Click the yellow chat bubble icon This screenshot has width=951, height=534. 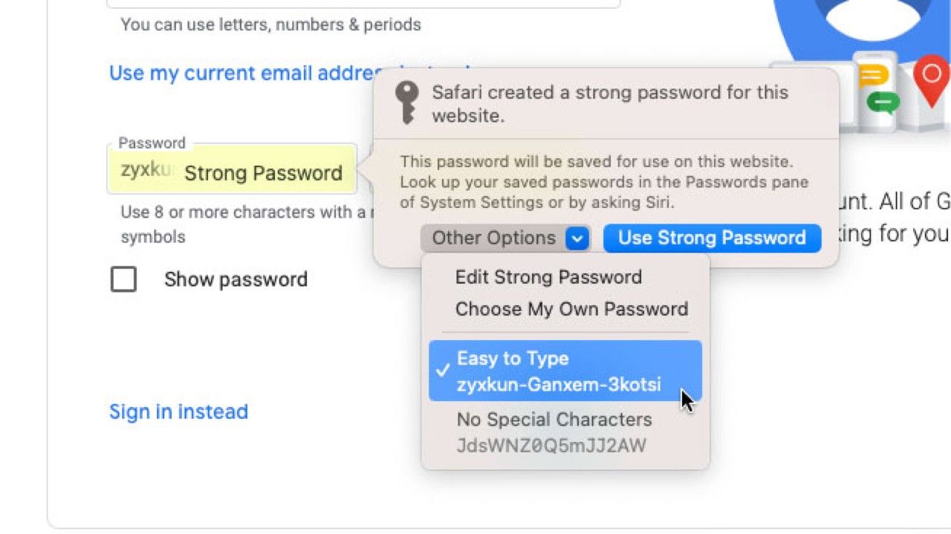872,76
